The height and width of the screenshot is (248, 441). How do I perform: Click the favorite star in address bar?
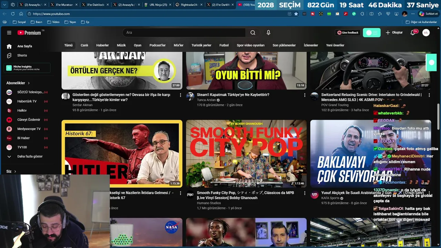[x=296, y=14]
